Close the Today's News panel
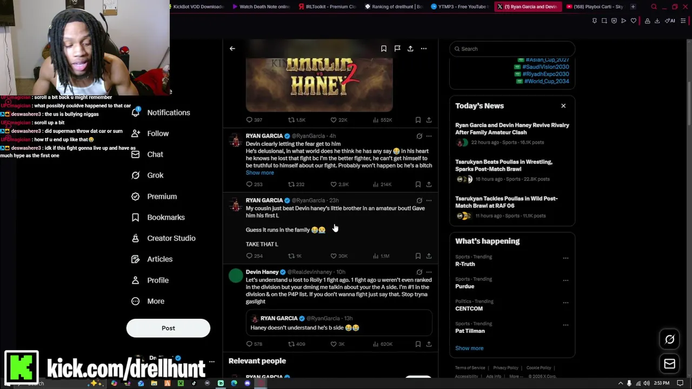This screenshot has height=389, width=692. pyautogui.click(x=563, y=106)
